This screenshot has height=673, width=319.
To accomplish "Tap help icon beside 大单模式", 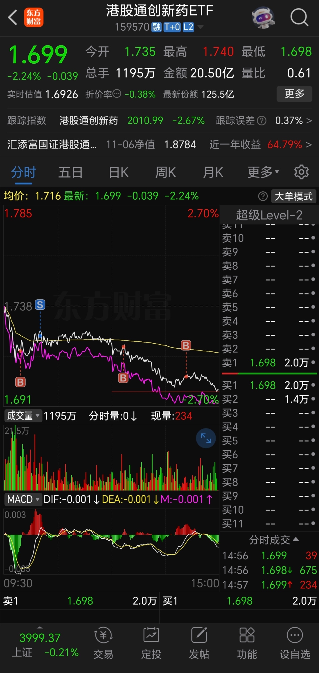I will [263, 196].
